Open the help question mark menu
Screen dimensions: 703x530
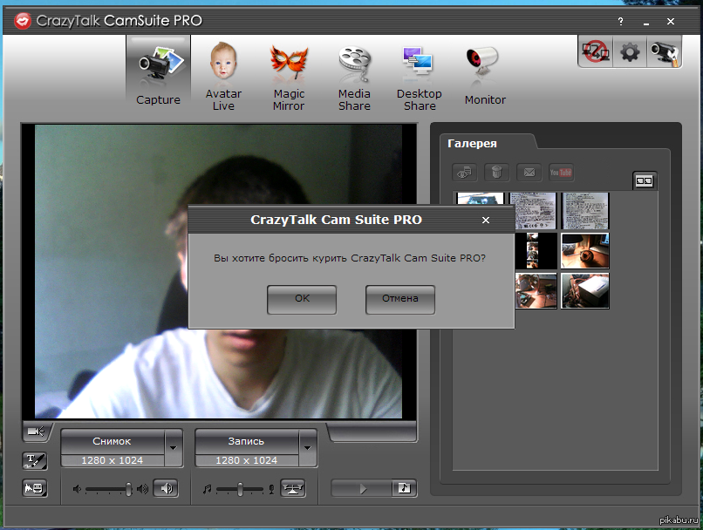tap(620, 20)
